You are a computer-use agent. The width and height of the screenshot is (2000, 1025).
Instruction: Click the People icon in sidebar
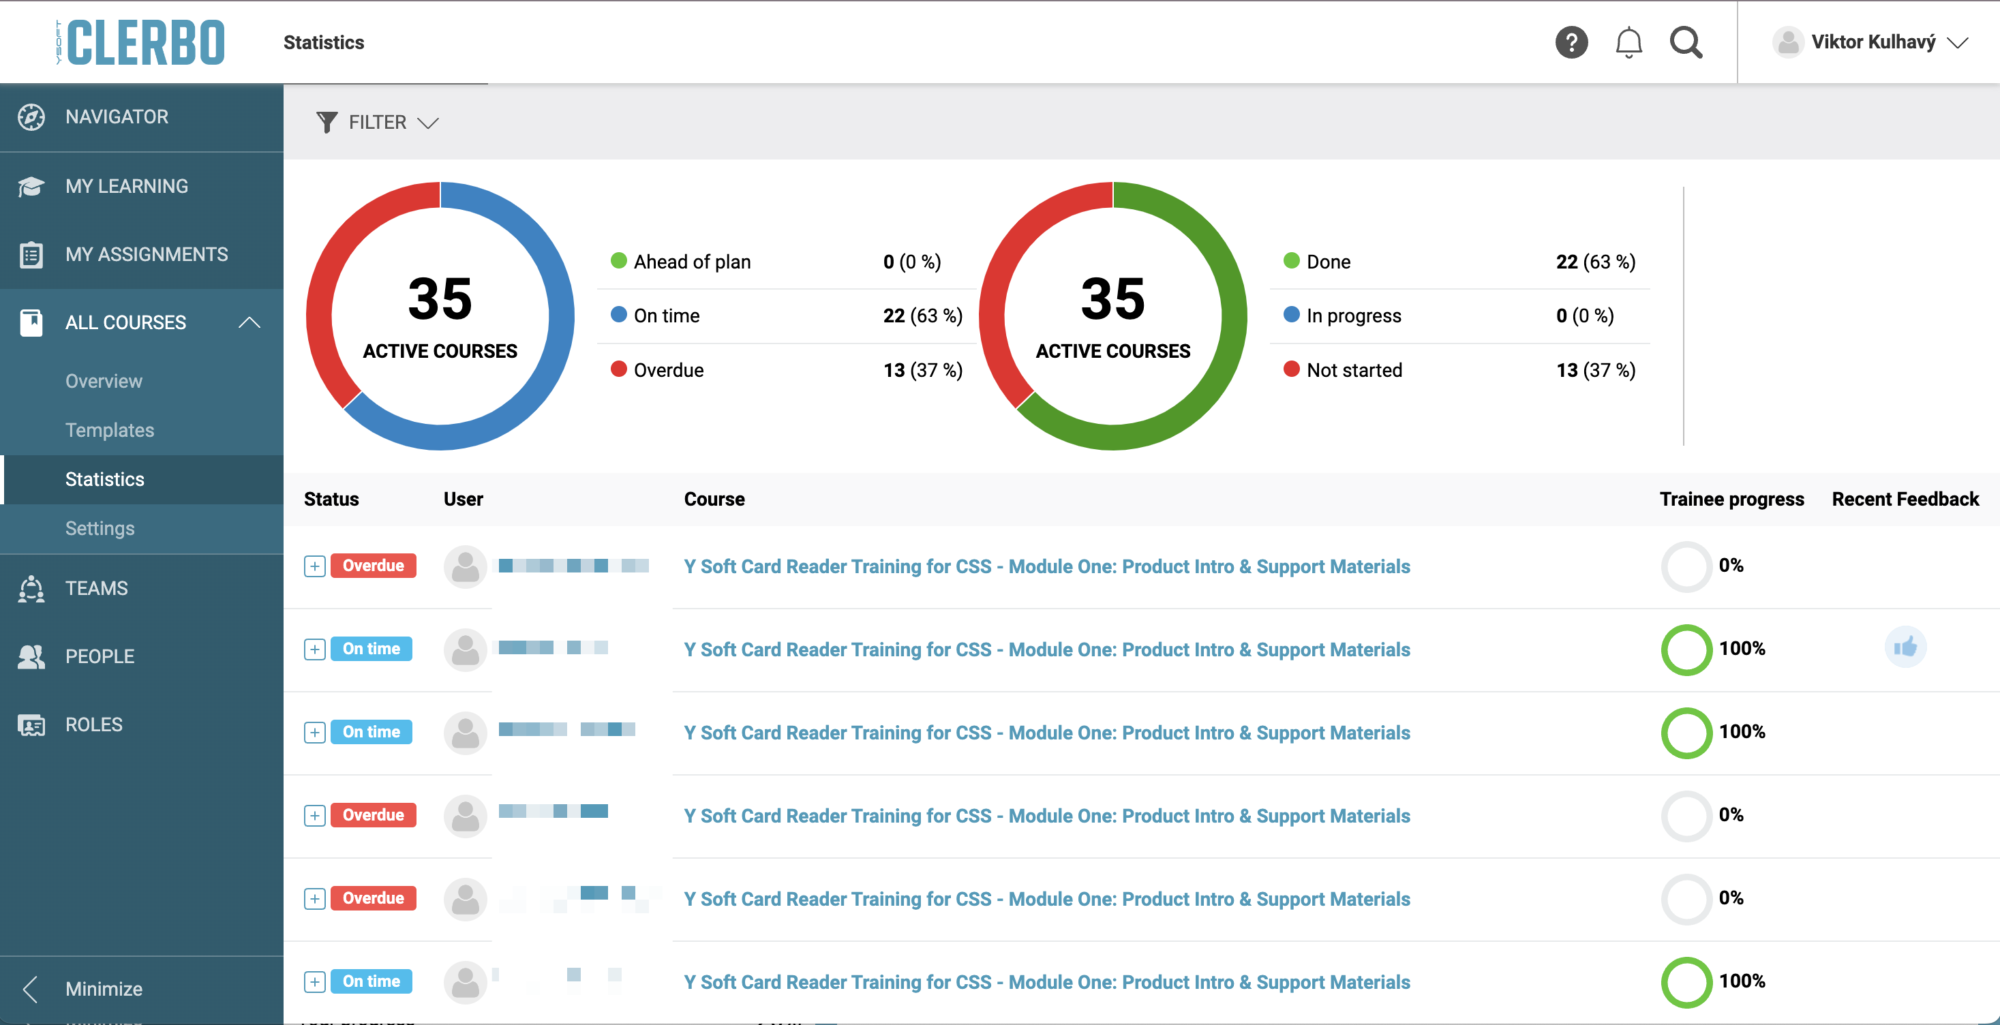click(31, 656)
